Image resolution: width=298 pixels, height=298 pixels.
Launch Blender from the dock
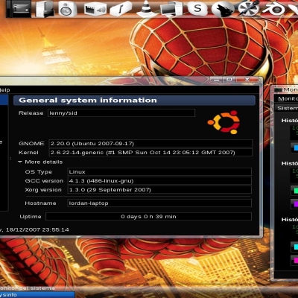click(273, 9)
